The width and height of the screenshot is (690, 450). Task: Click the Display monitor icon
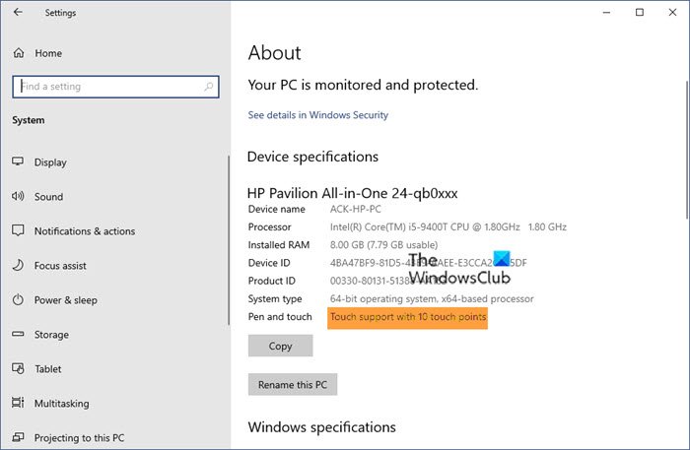tap(18, 162)
